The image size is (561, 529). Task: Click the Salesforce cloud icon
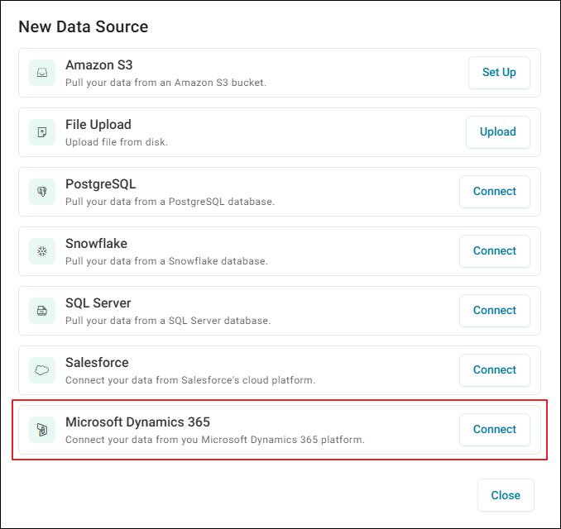[42, 370]
